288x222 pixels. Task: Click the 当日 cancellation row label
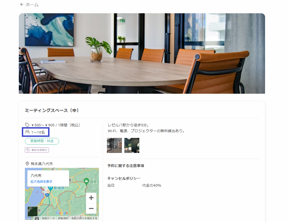tap(111, 186)
